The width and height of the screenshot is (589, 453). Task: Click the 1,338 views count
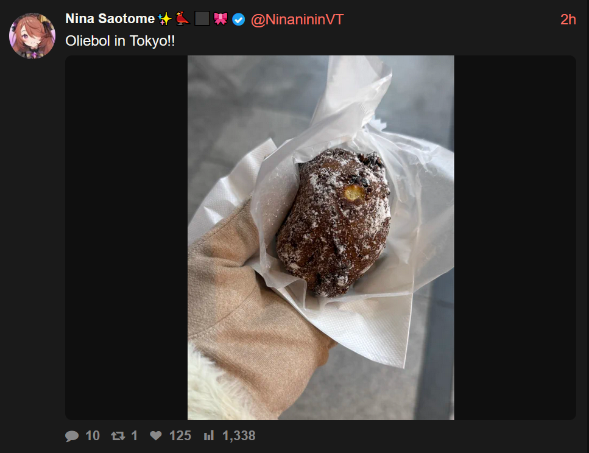239,436
